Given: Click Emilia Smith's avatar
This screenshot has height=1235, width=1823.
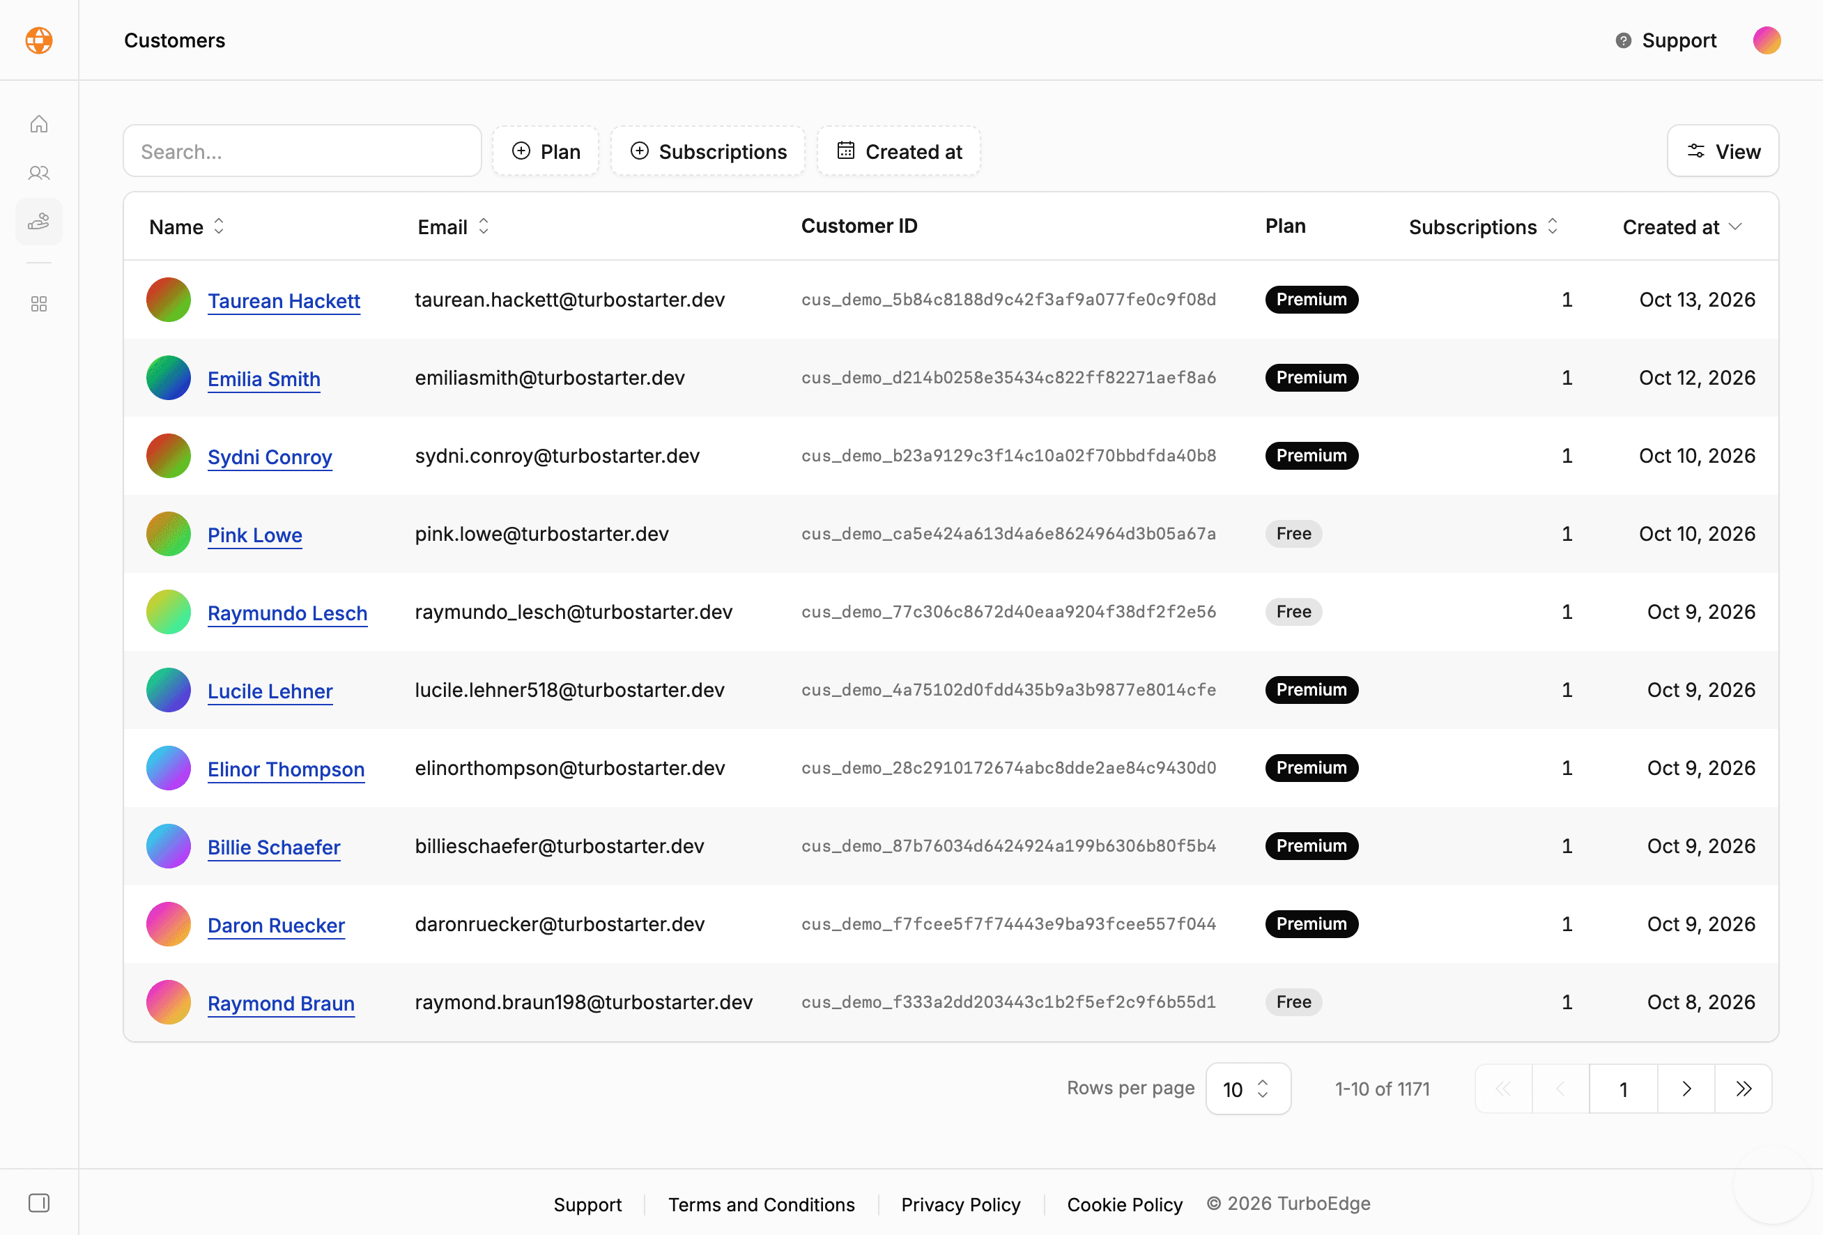Looking at the screenshot, I should [x=169, y=378].
